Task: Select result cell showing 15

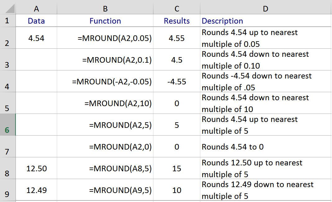Action: [x=177, y=168]
